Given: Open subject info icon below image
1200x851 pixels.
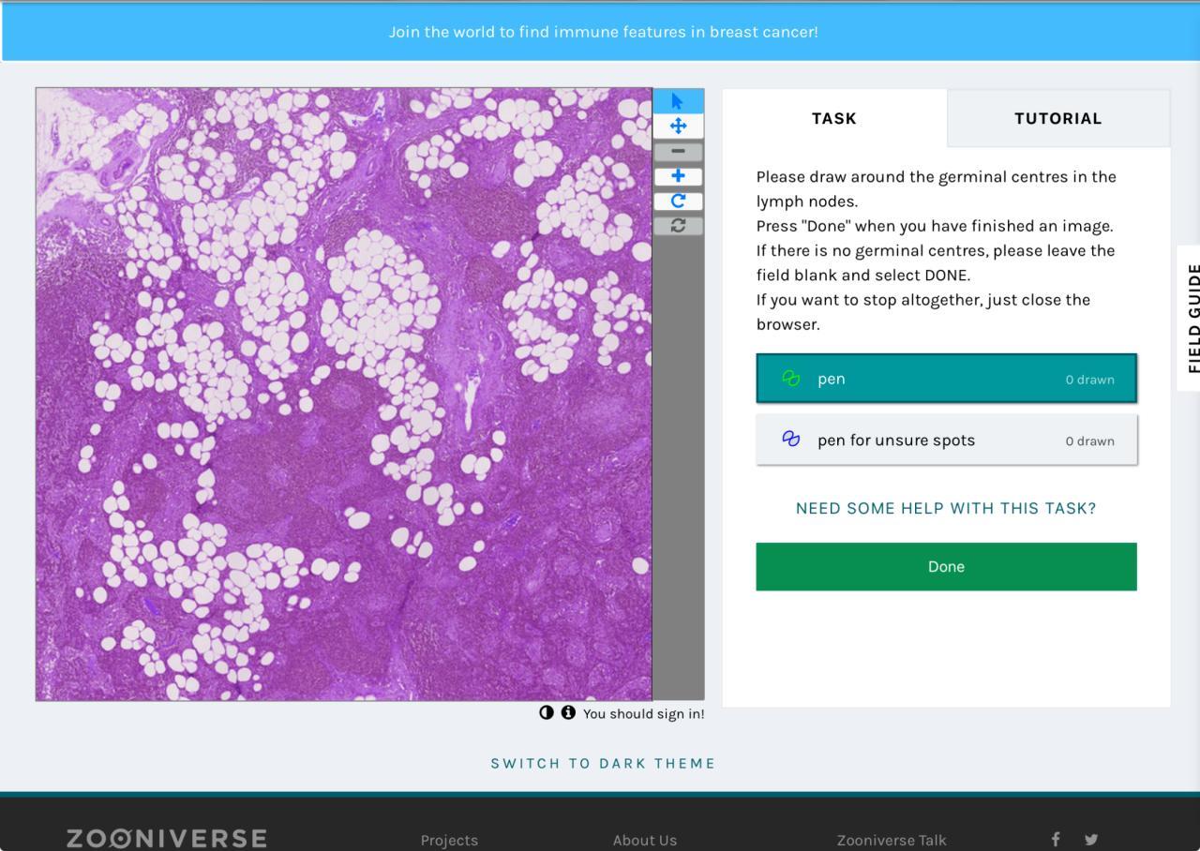Looking at the screenshot, I should [568, 712].
